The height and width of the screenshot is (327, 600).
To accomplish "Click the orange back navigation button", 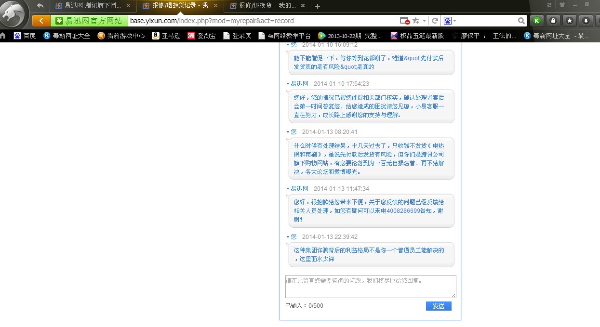I will (x=41, y=21).
